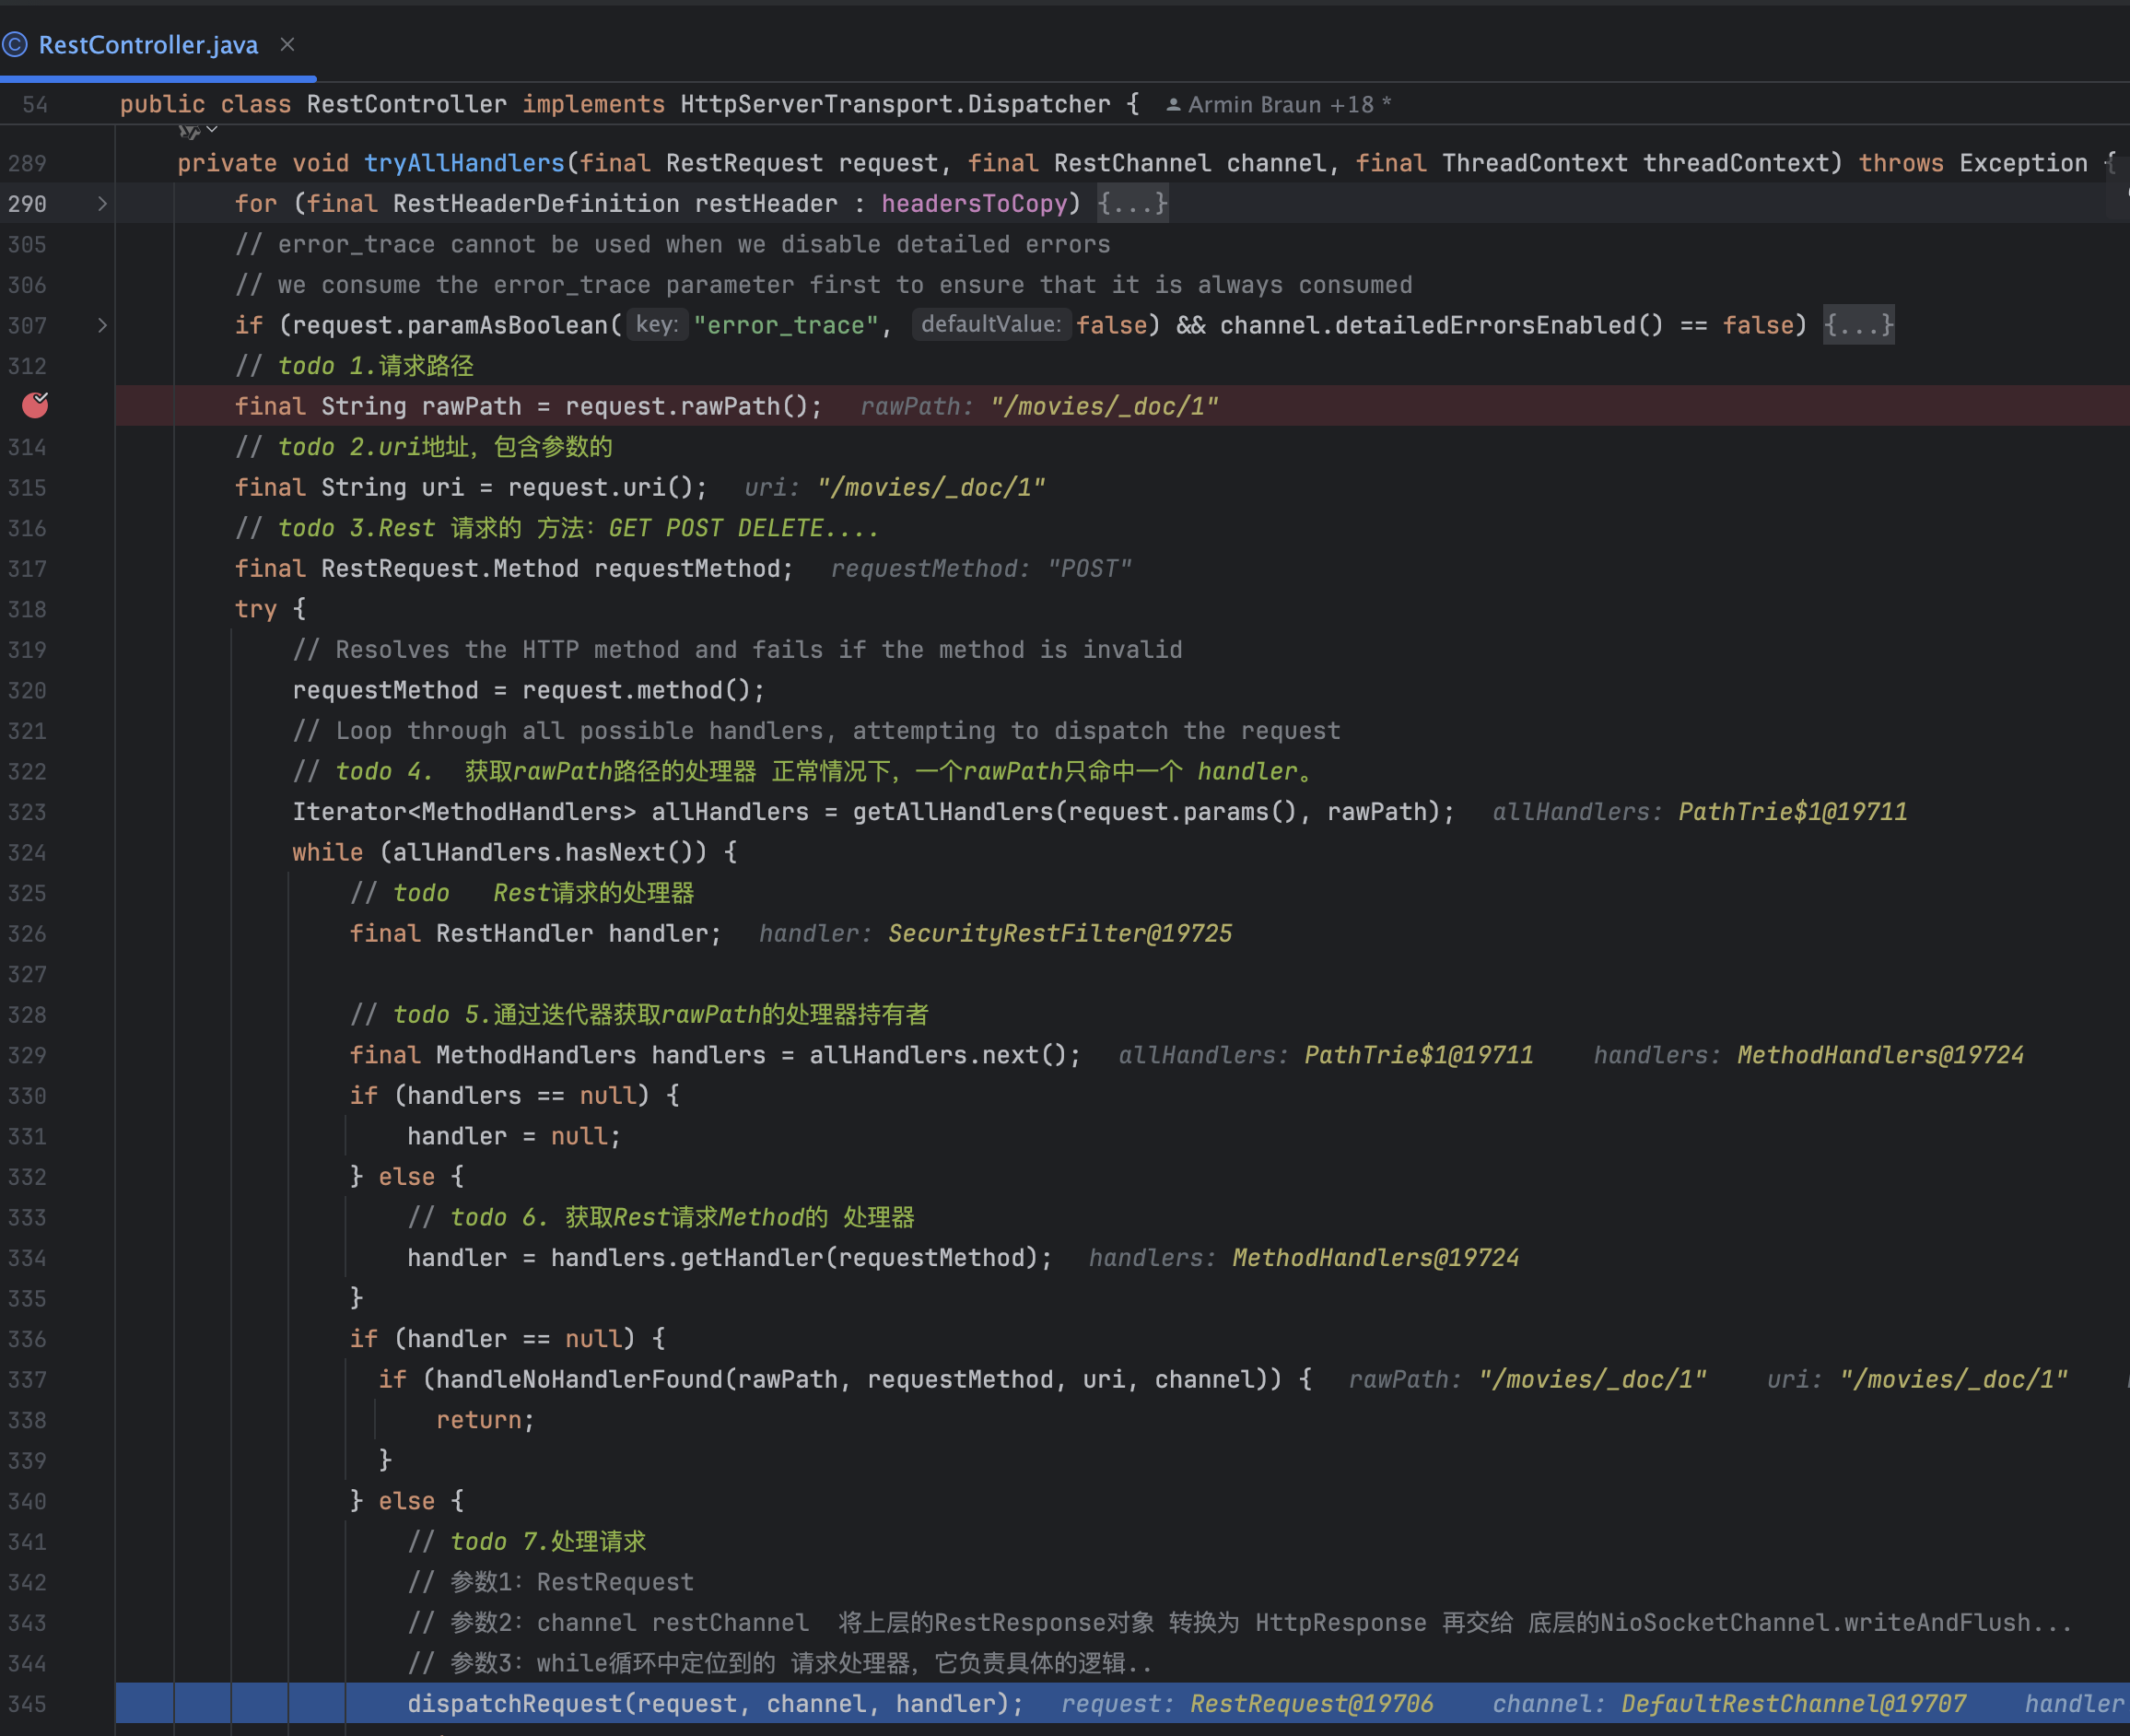Click the tryAllHandlers method name
2130x1736 pixels.
tap(464, 163)
